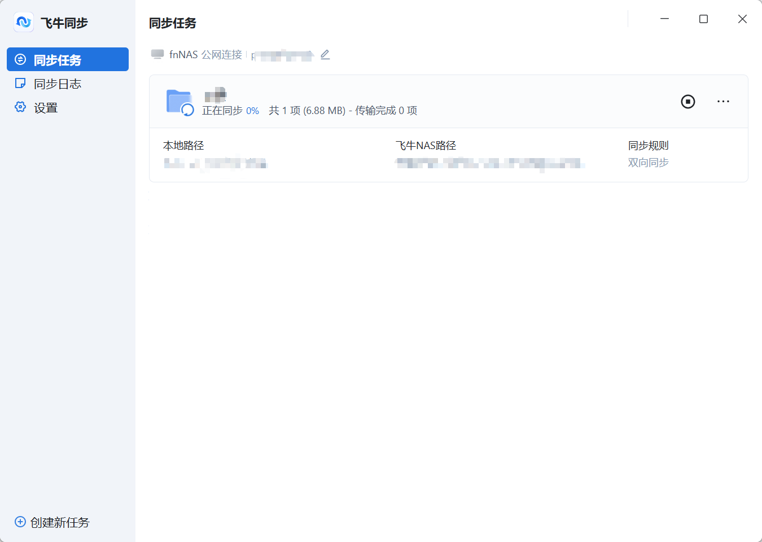Switch to 同步日志 in the sidebar
Viewport: 762px width, 542px height.
pos(68,84)
